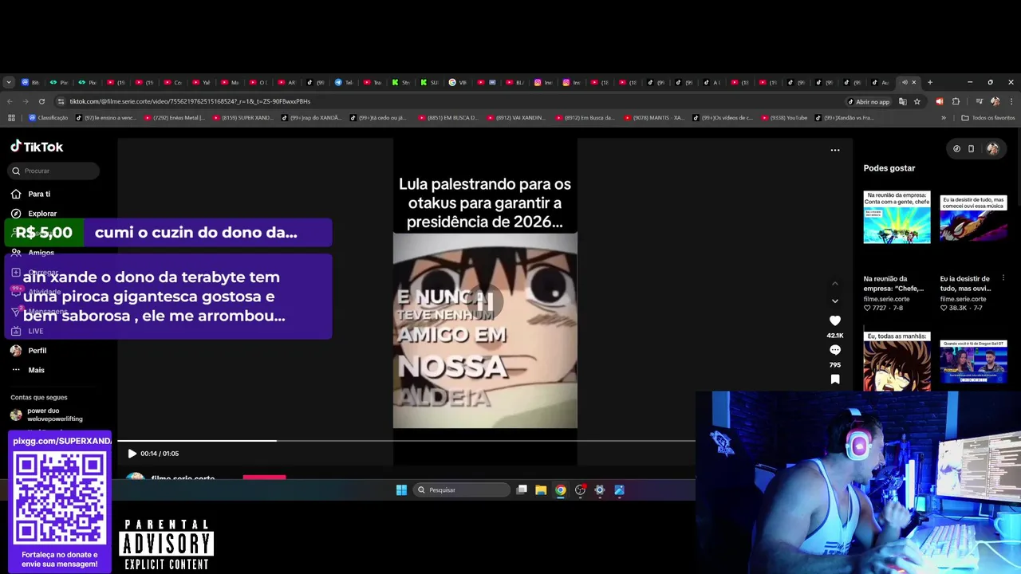Go to previous video with up chevron

coord(835,283)
